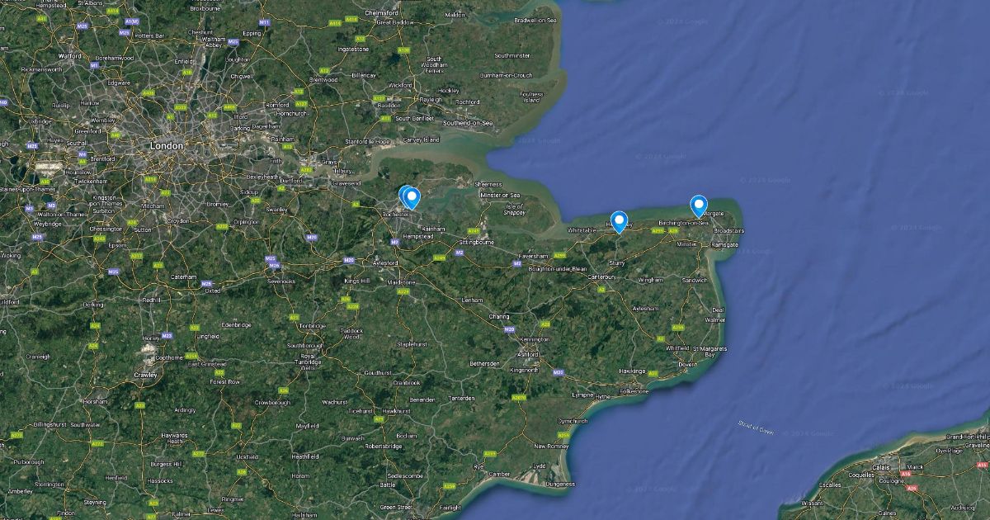The width and height of the screenshot is (990, 520).
Task: Click the blue map pin at Margate
Action: (699, 206)
